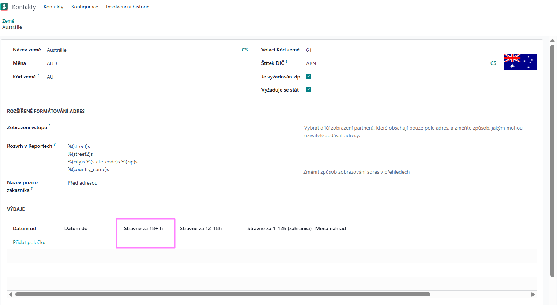Screen dimensions: 557x305
Task: Click the ROZŠÍŘENÉ FORMÁTOVÁNÍ ADRES section heading
Action: (46, 111)
